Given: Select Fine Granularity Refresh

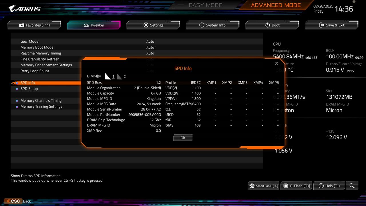Looking at the screenshot, I should pos(40,59).
